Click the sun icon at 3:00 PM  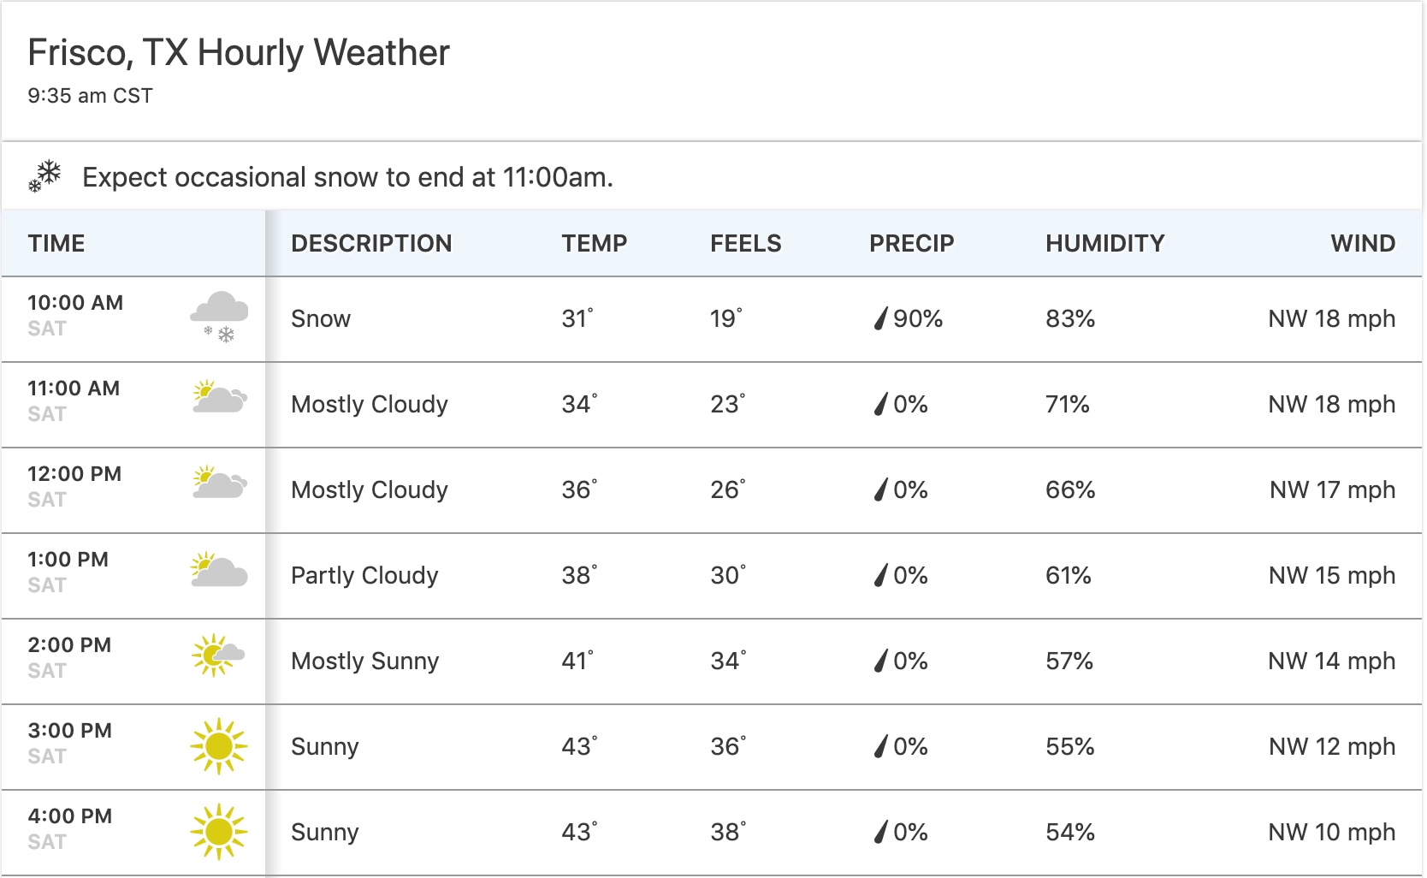pyautogui.click(x=219, y=746)
